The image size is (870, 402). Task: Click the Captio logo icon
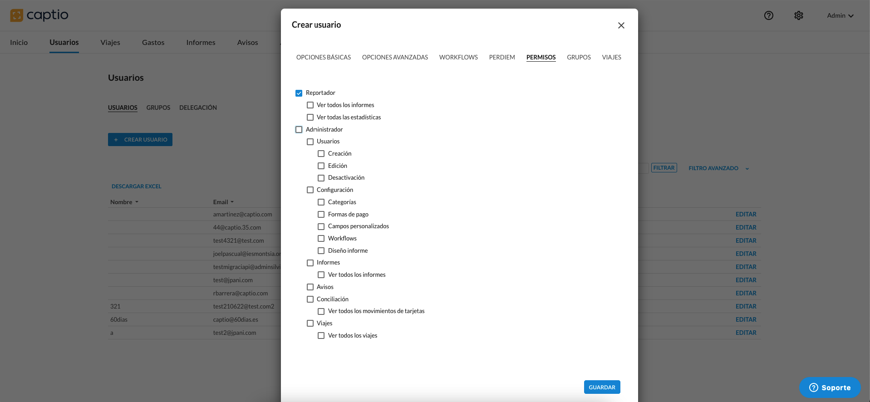click(x=17, y=15)
